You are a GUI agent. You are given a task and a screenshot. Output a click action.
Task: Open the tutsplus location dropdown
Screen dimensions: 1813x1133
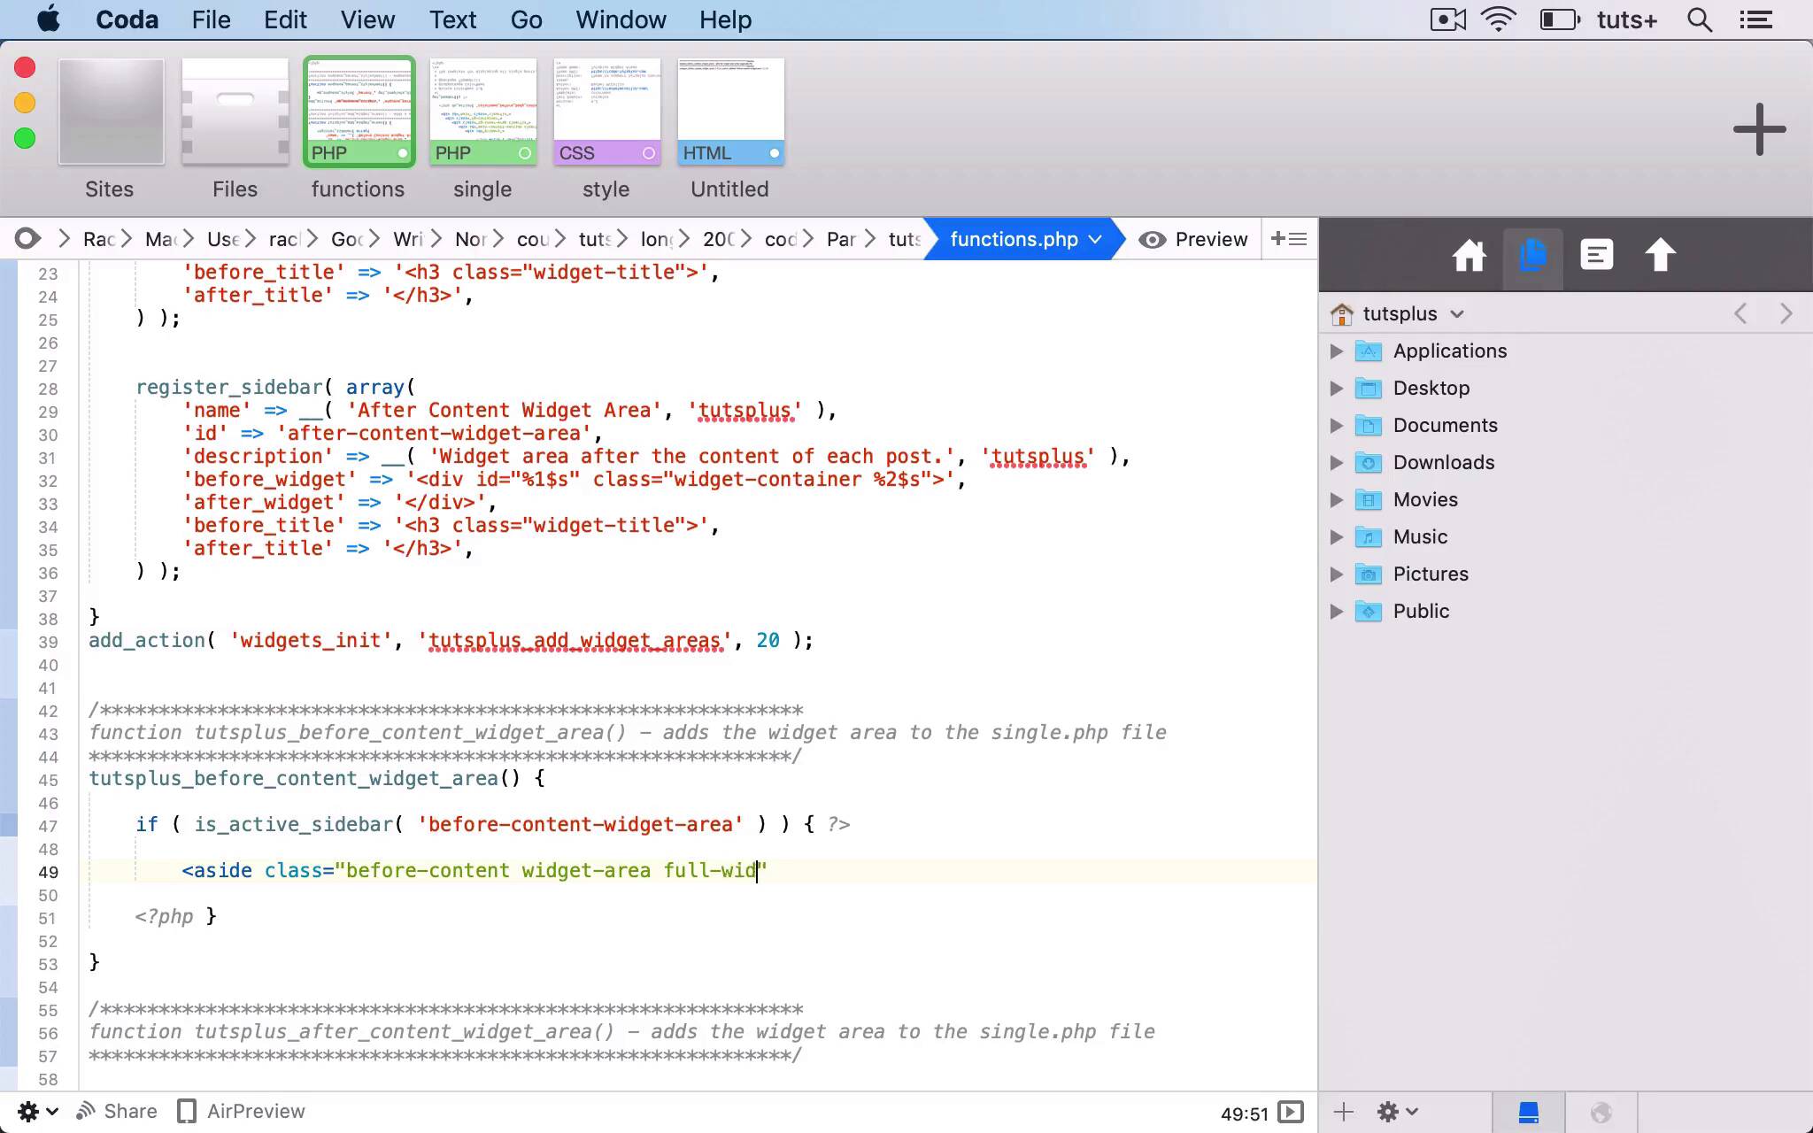pyautogui.click(x=1459, y=313)
